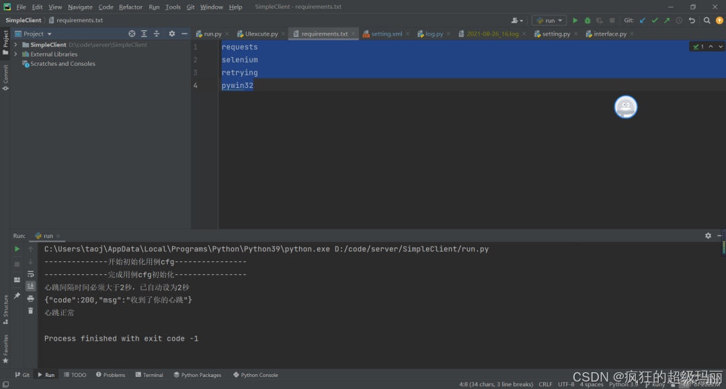
Task: Toggle soft-wrap in Run console
Action: click(x=30, y=274)
